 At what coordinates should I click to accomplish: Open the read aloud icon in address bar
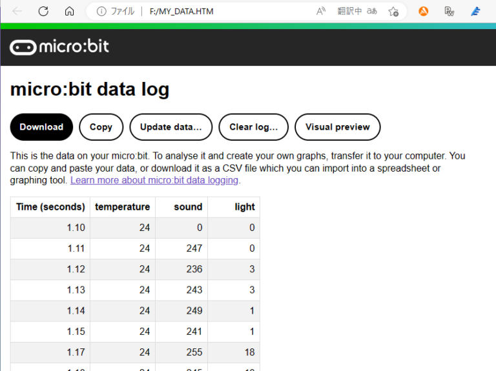click(x=321, y=11)
